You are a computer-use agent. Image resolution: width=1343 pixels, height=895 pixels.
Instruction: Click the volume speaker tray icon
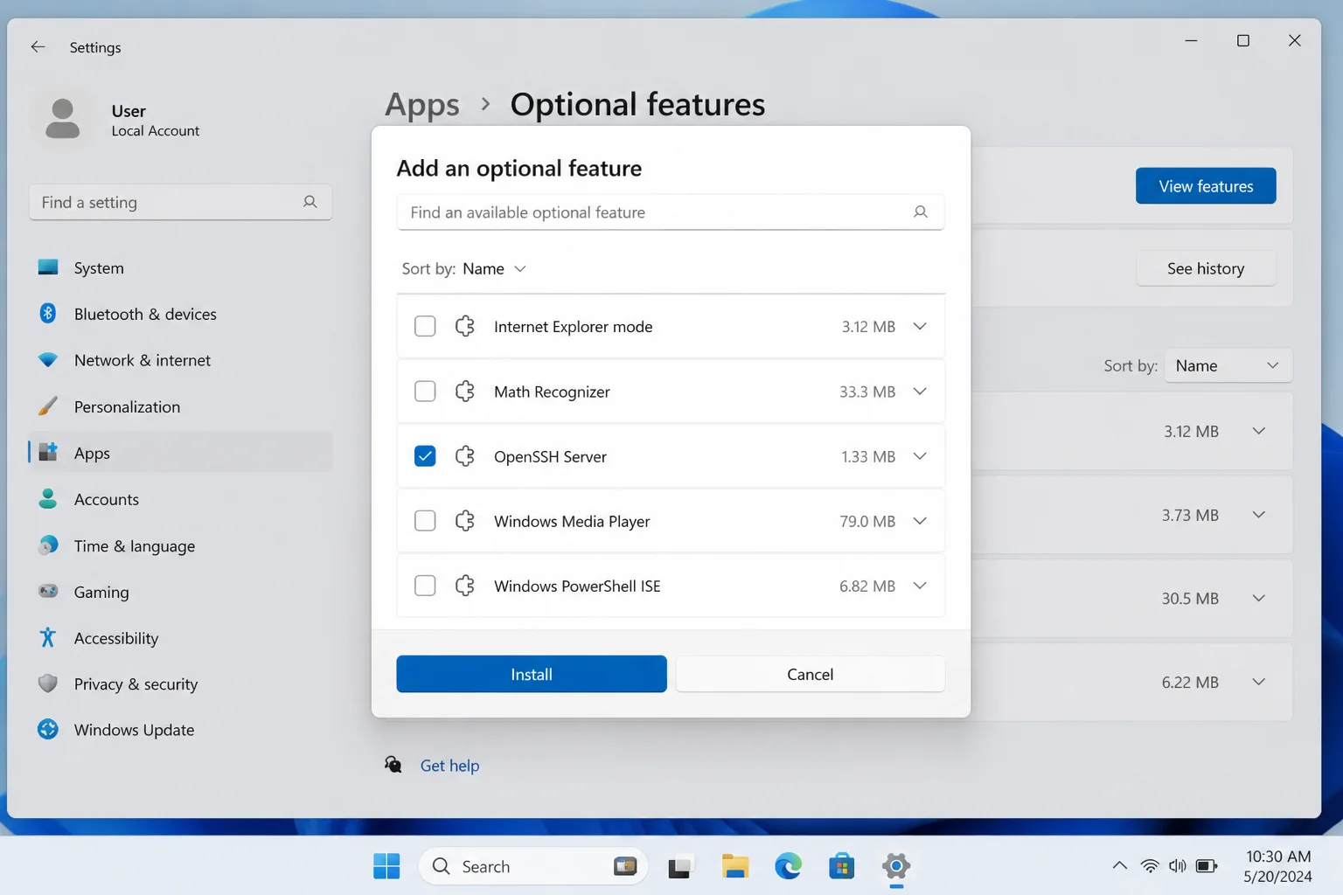pyautogui.click(x=1178, y=866)
